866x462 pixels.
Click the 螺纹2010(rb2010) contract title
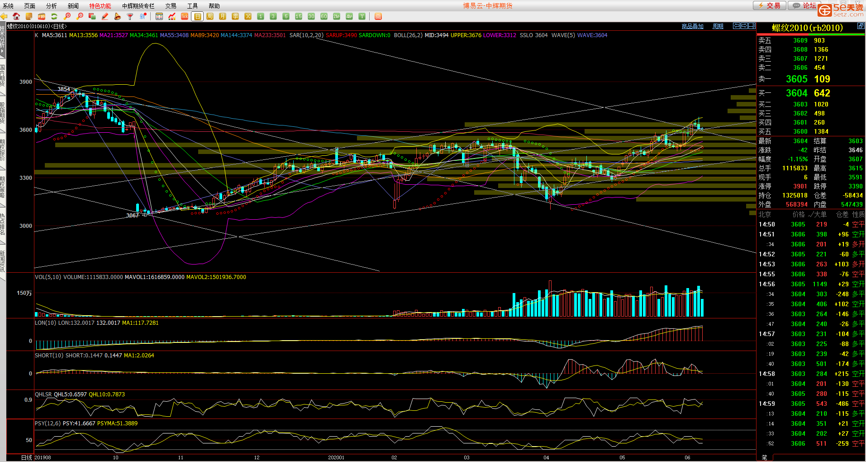tap(807, 28)
